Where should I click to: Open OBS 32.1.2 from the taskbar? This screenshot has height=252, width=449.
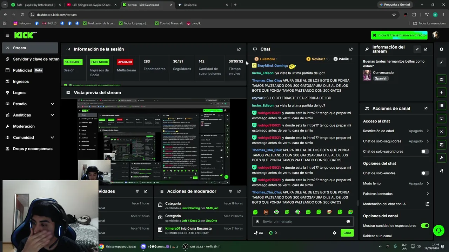[202, 246]
